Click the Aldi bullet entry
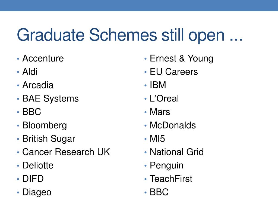Viewport: 278px width, 209px height. pos(30,72)
